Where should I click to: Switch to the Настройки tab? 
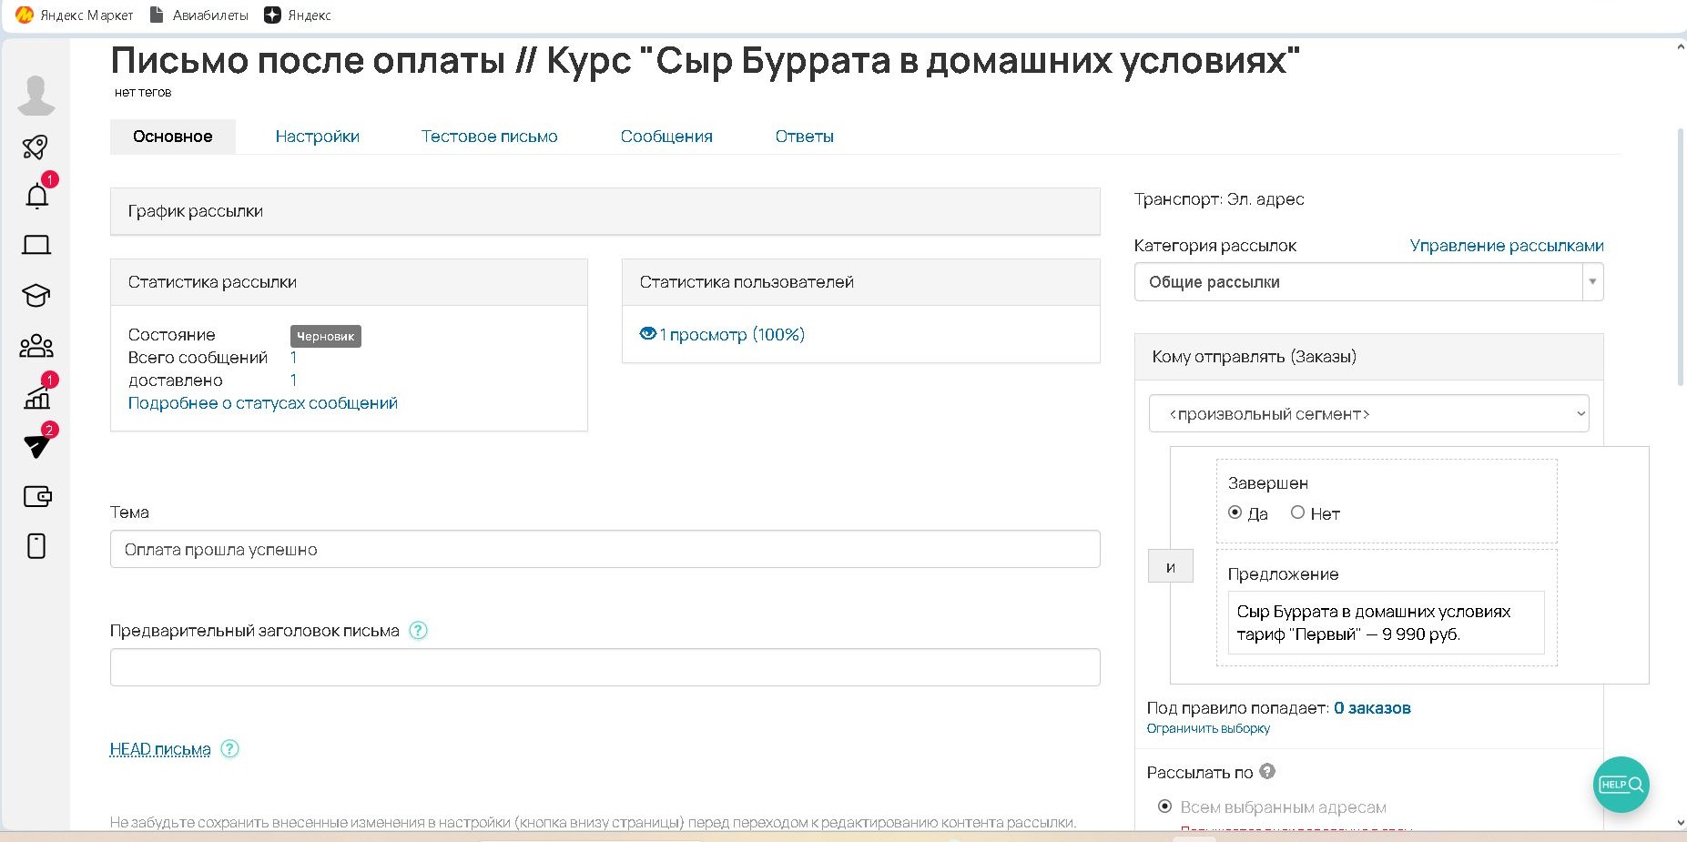point(317,136)
